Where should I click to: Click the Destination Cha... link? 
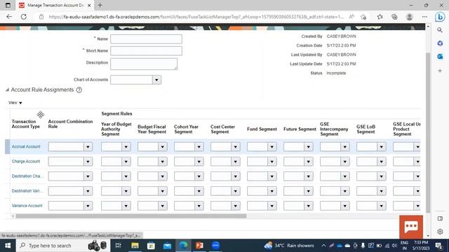27,176
